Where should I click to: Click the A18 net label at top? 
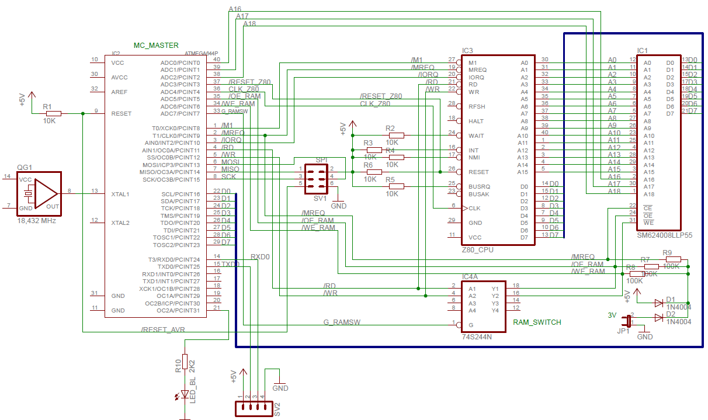(x=249, y=24)
